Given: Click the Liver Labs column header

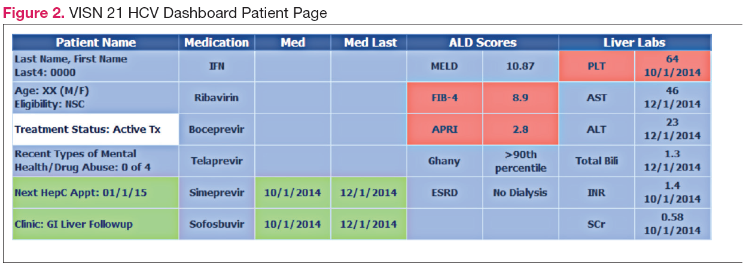Looking at the screenshot, I should tap(635, 42).
